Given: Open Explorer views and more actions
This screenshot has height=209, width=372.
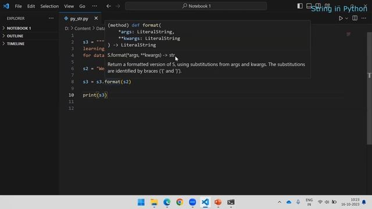Looking at the screenshot, I should coord(51,18).
